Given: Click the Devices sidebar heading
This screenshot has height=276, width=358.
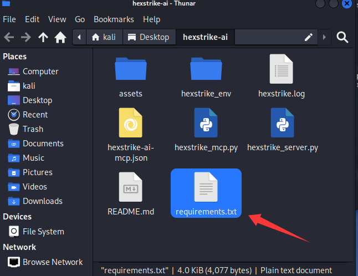Looking at the screenshot, I should click(17, 216).
